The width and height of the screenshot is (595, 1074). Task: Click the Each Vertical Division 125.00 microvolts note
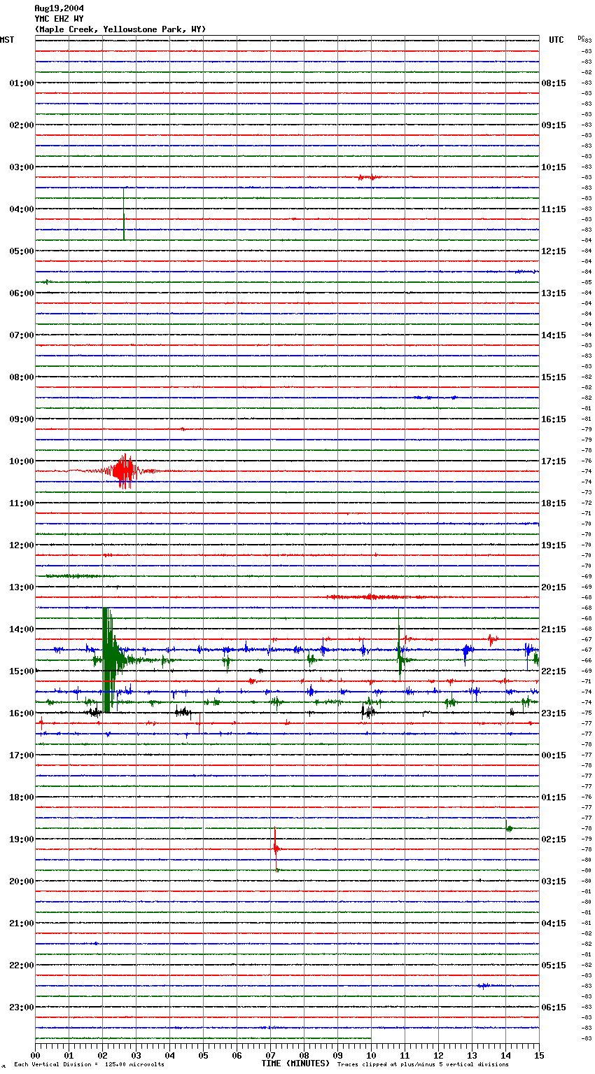[89, 1065]
